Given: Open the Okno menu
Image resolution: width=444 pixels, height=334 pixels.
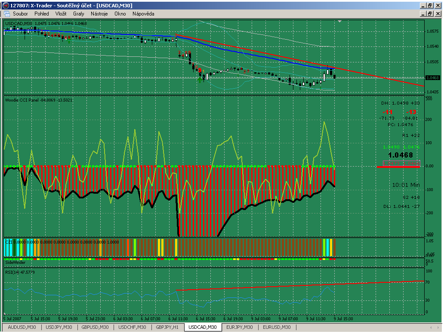Looking at the screenshot, I should (120, 14).
